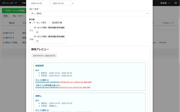Click the PROMO promo code cell
Image resolution: width=180 pixels, height=112 pixels.
tap(163, 43)
